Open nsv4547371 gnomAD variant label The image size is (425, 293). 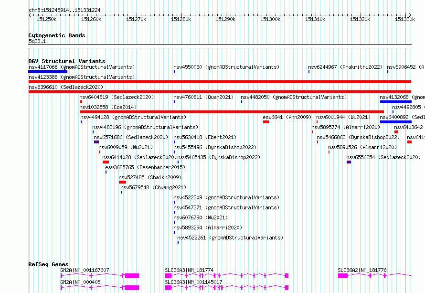click(x=226, y=207)
